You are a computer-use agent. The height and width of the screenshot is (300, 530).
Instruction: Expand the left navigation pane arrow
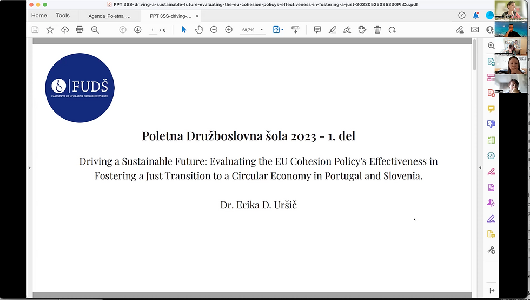click(x=29, y=168)
